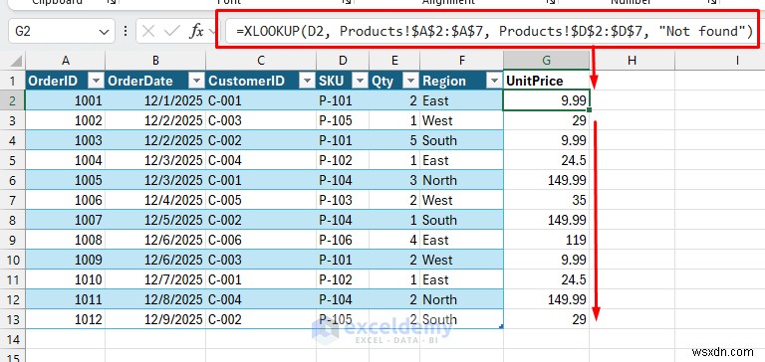This screenshot has width=765, height=362.
Task: Click Region West in row 3
Action: point(461,120)
